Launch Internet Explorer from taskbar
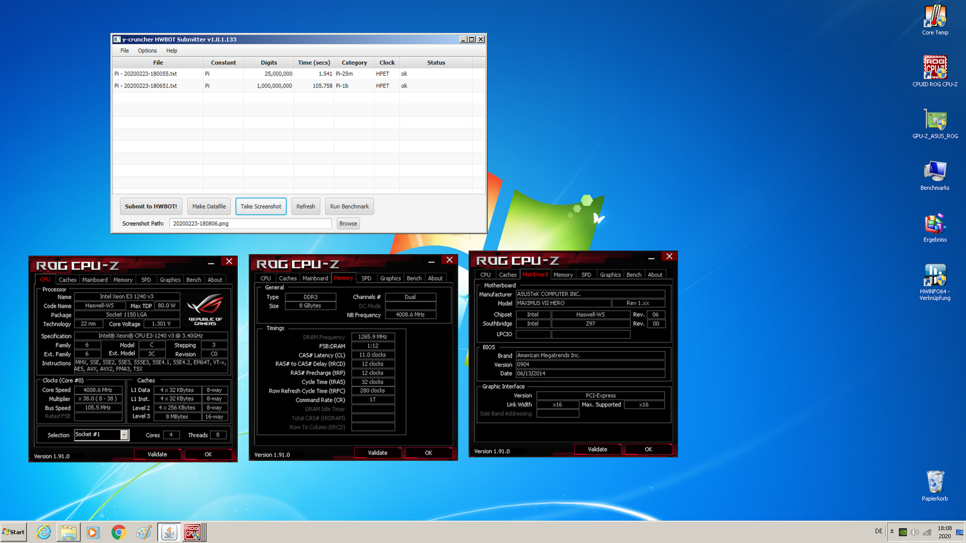Viewport: 966px width, 543px height. tap(44, 532)
